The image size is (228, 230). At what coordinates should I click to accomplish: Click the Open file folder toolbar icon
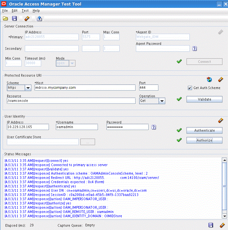click(6, 18)
